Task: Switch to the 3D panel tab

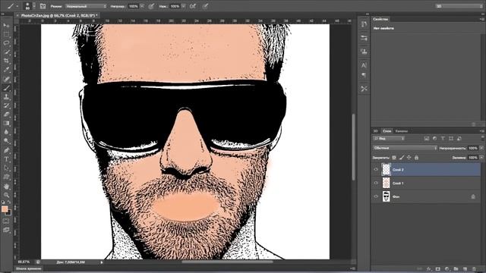Action: point(375,131)
